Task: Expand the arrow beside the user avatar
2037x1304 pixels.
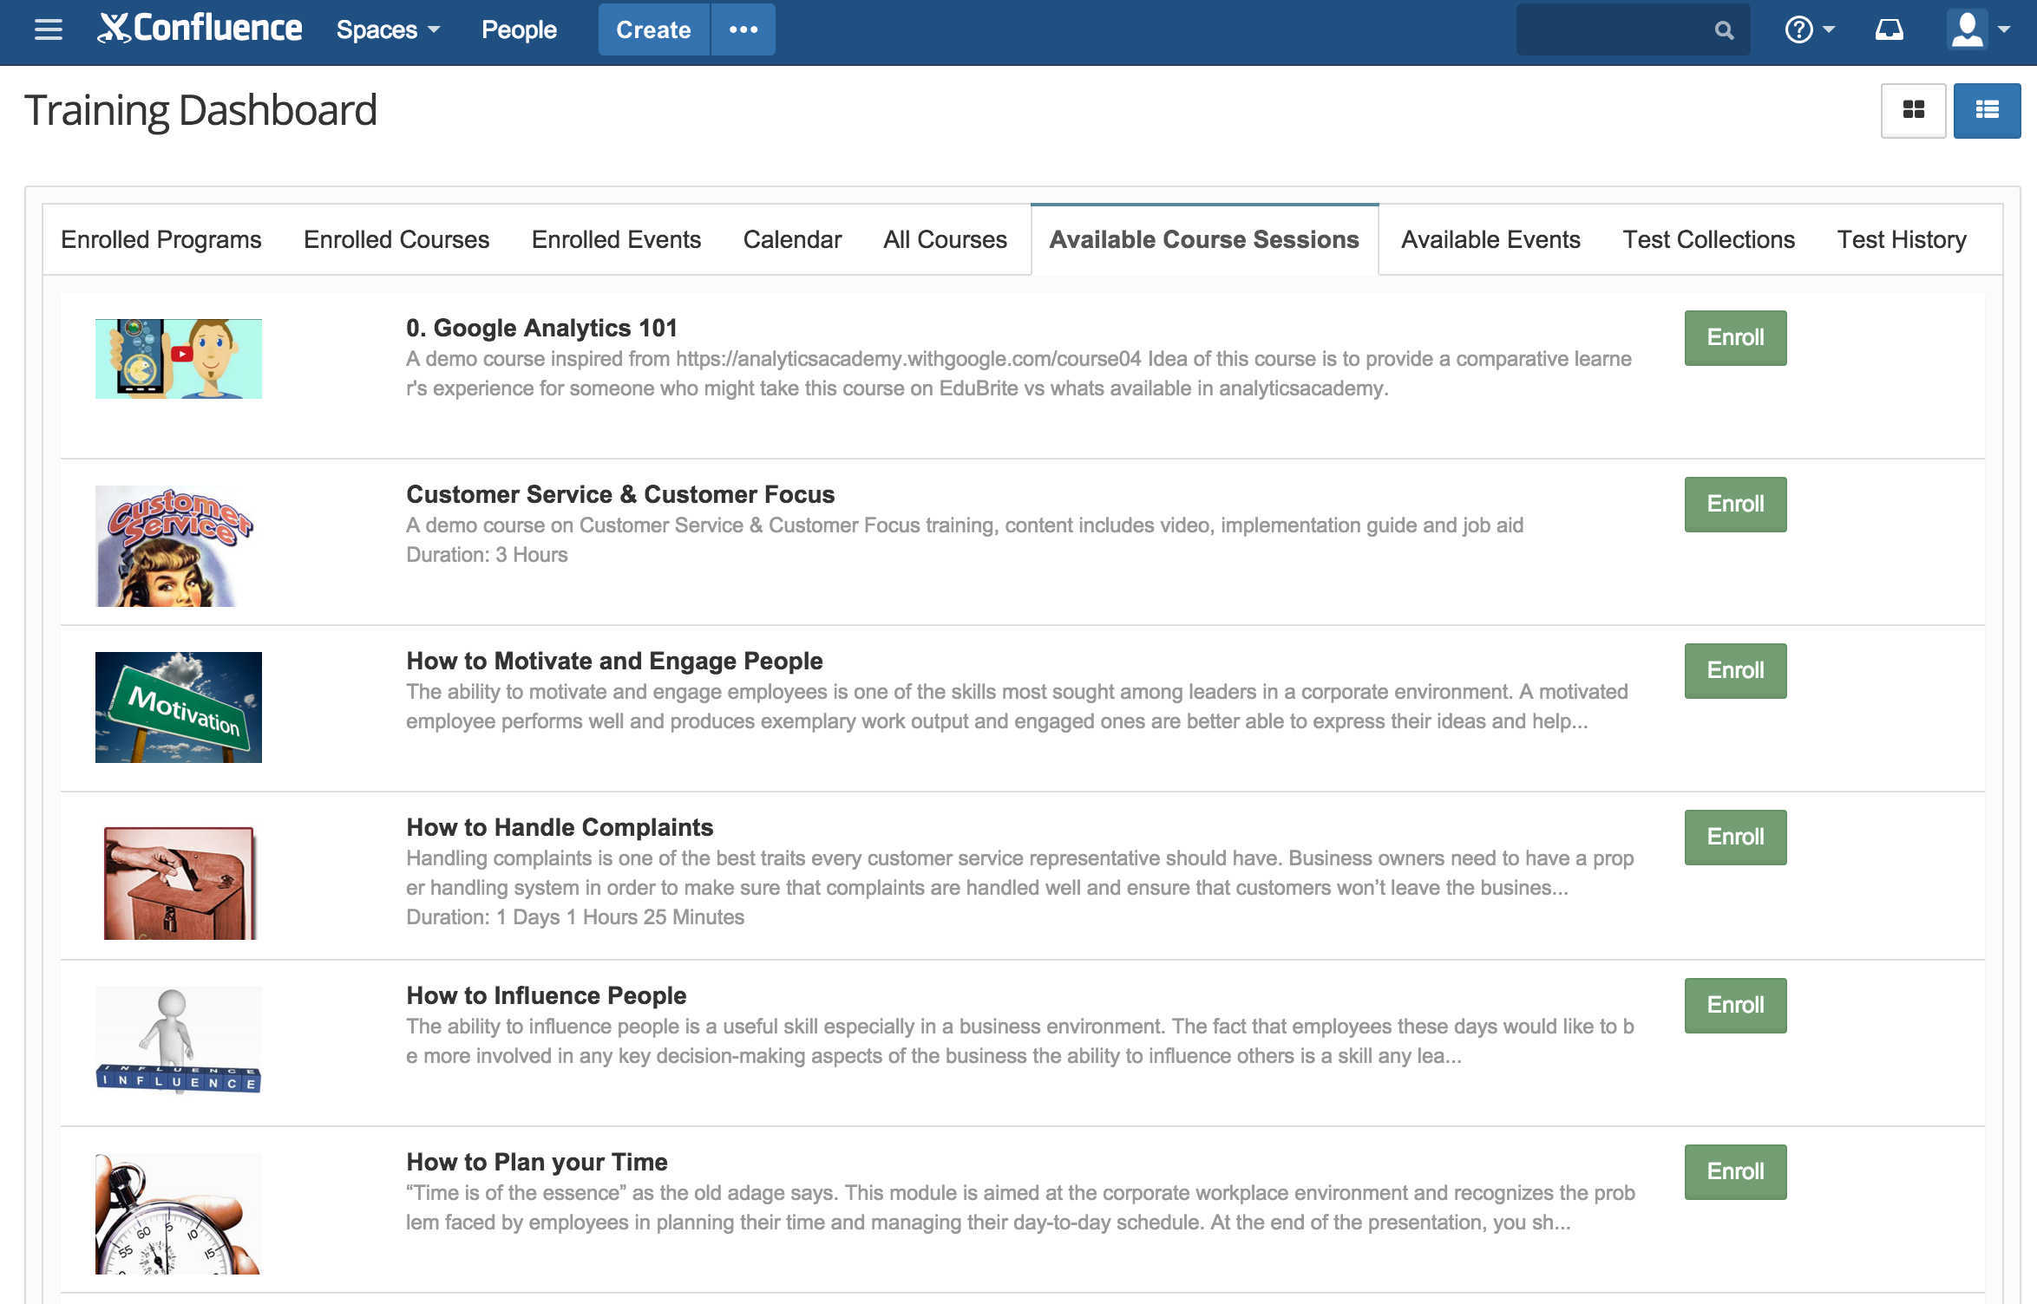Action: pos(2004,29)
